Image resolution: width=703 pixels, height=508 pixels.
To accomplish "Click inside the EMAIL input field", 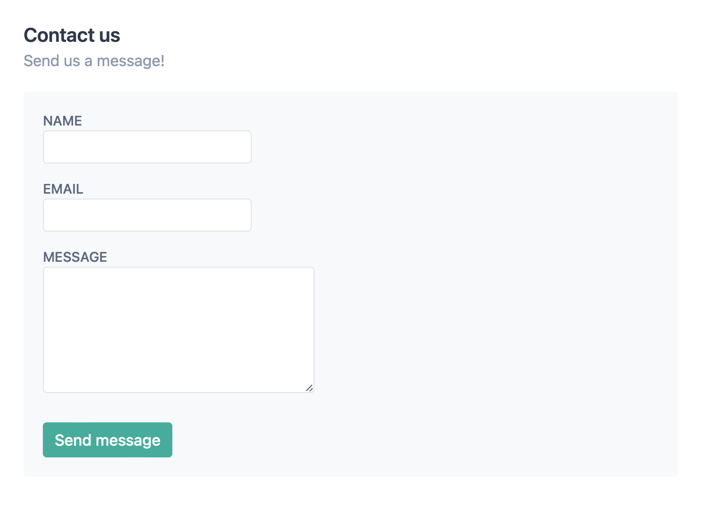I will click(147, 215).
